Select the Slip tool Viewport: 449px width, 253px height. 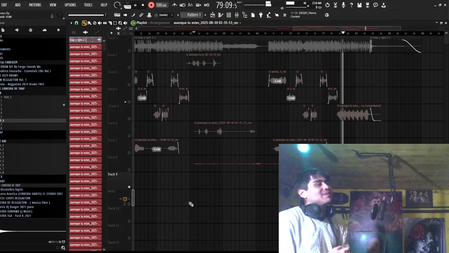[105, 23]
